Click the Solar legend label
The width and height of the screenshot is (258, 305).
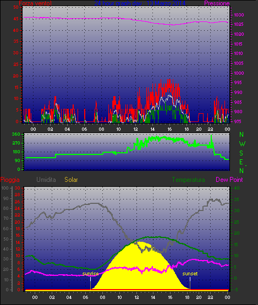click(71, 180)
